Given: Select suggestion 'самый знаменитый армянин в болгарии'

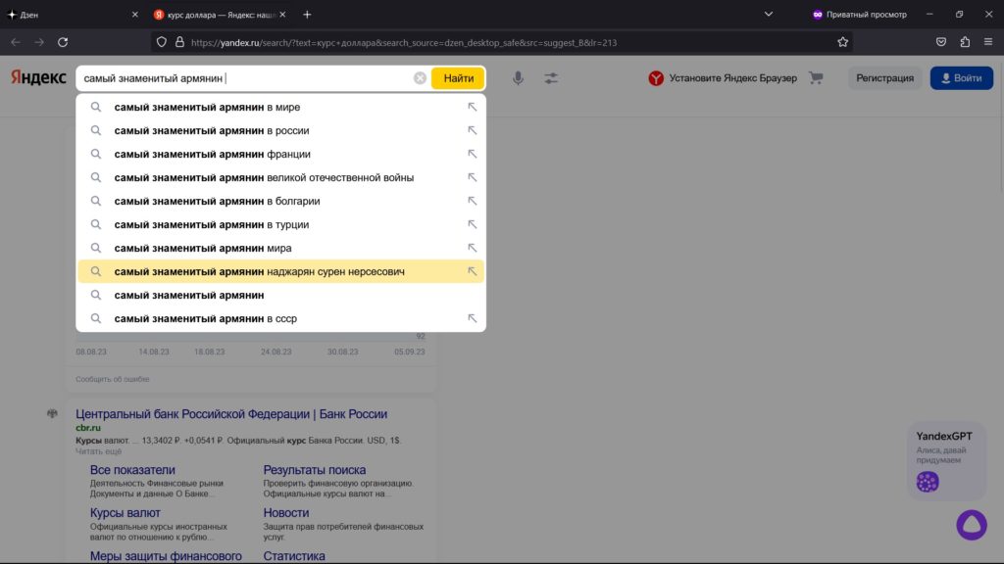Looking at the screenshot, I should click(280, 201).
